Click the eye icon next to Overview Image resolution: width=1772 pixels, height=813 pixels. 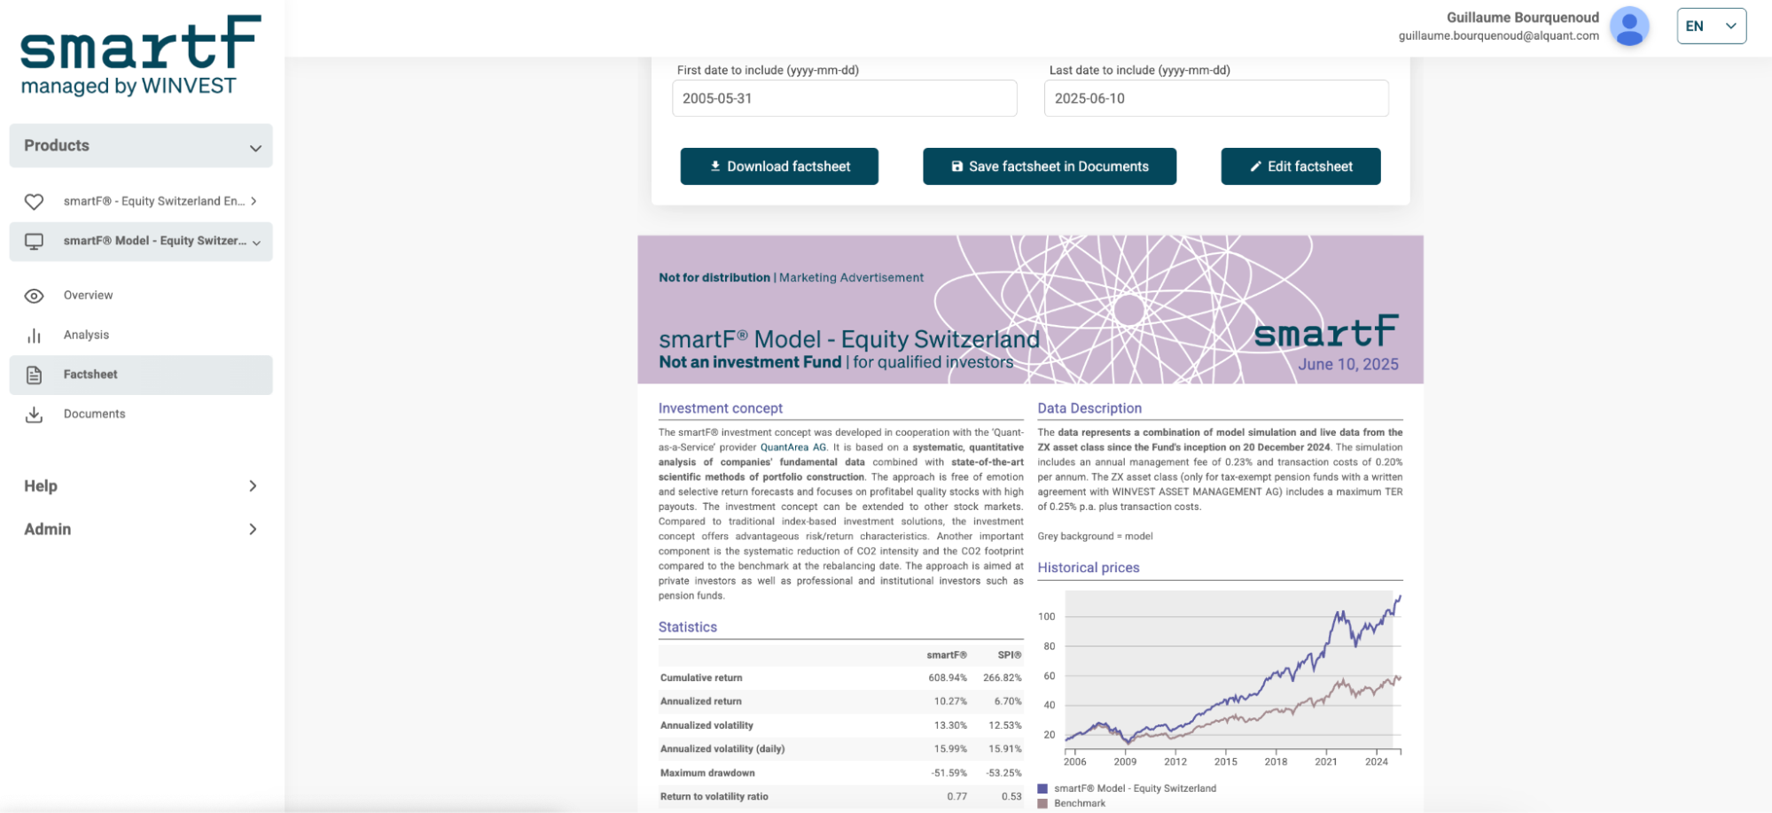(x=34, y=296)
